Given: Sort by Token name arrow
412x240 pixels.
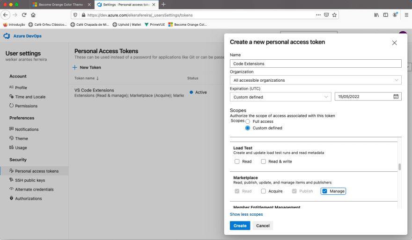Looking at the screenshot, I should click(x=98, y=78).
